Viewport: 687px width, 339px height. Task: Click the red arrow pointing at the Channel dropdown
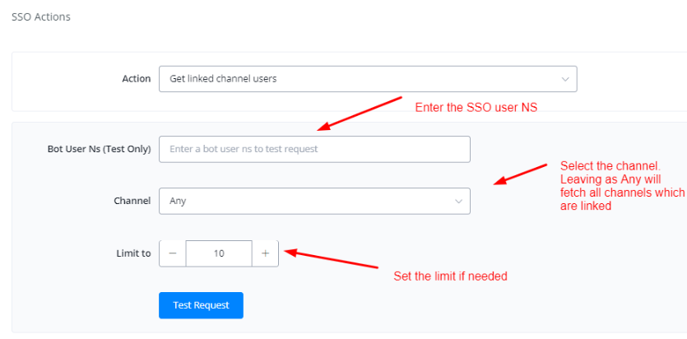[520, 174]
